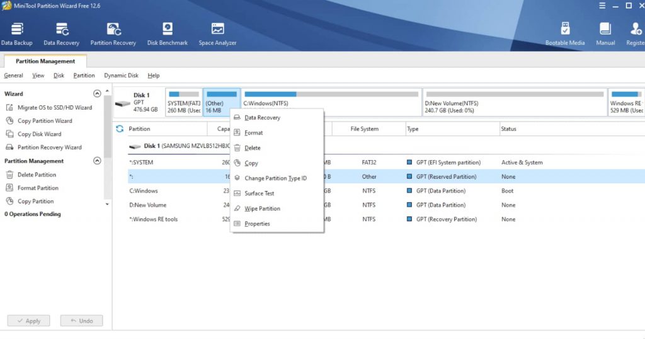Select the *:Windows RE tools partition row
The height and width of the screenshot is (339, 645).
pyautogui.click(x=386, y=219)
